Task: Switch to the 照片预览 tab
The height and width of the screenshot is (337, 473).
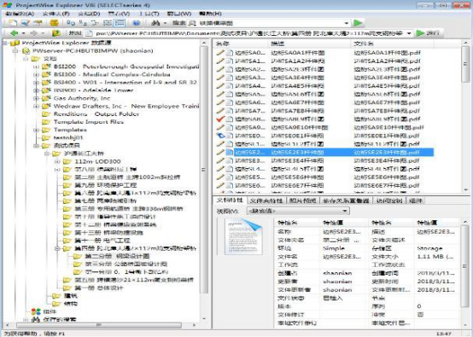Action: pyautogui.click(x=302, y=200)
